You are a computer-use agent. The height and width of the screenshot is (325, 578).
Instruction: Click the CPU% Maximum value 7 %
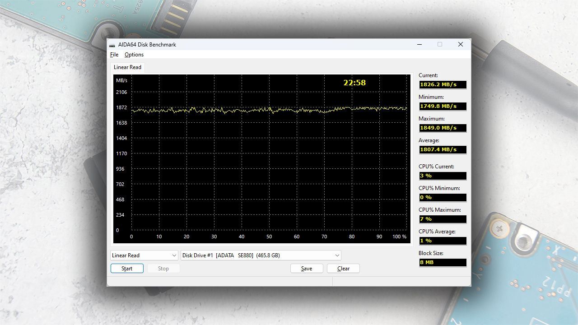[443, 219]
